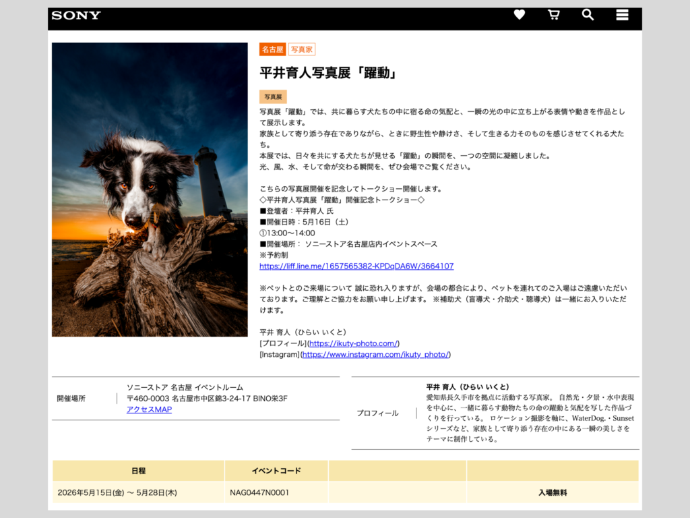Open the Instagram ikuty_photo link
690x518 pixels.
(375, 354)
